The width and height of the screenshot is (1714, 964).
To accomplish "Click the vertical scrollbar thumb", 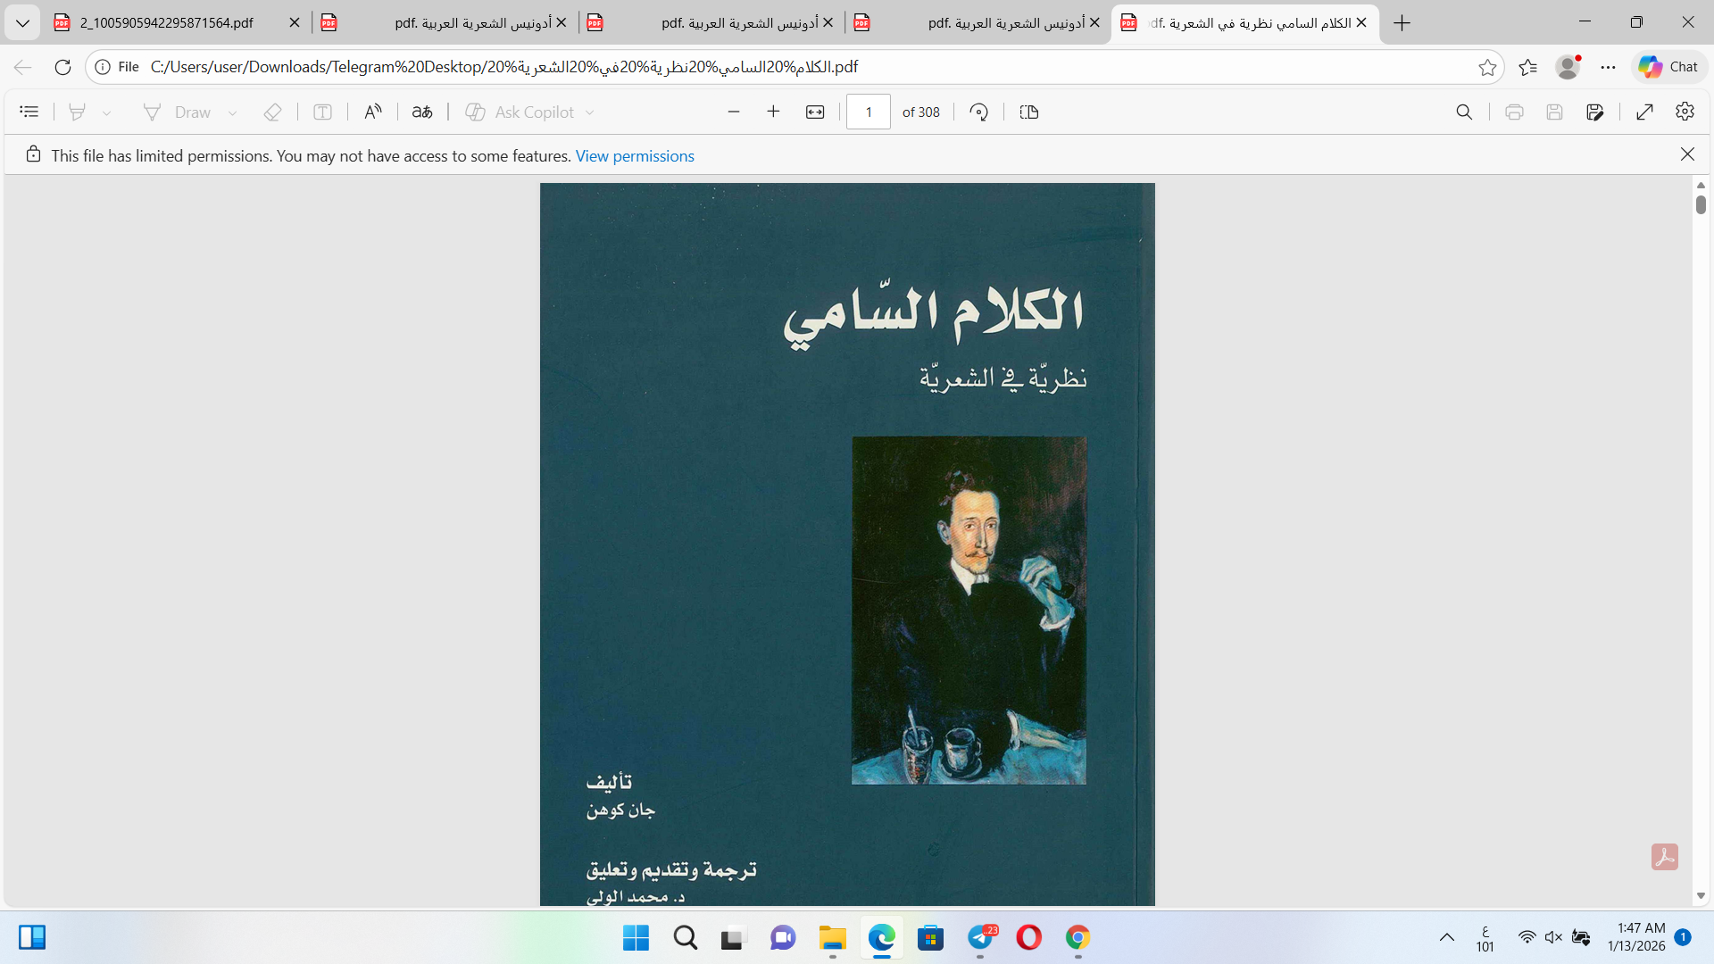I will click(x=1701, y=204).
